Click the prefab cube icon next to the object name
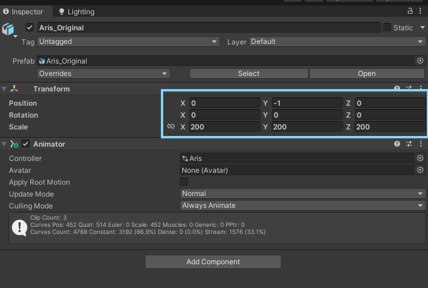The width and height of the screenshot is (428, 288). 8,29
